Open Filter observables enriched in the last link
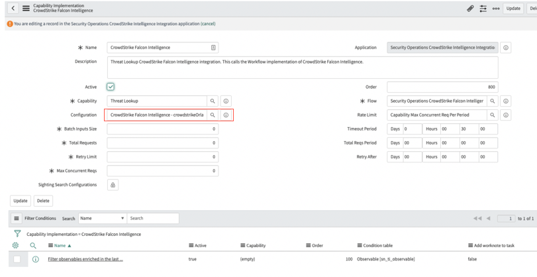The image size is (537, 277). pos(85,259)
